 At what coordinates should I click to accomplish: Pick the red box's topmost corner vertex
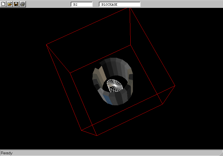[130, 8]
